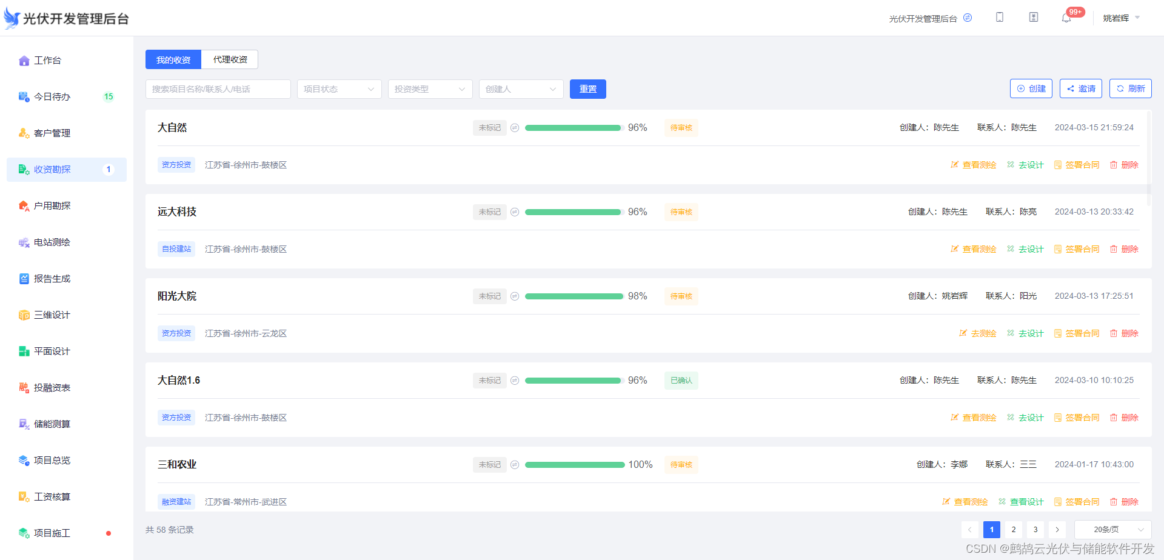Open the mobile phone icon in header
The width and height of the screenshot is (1164, 560).
tap(1000, 18)
